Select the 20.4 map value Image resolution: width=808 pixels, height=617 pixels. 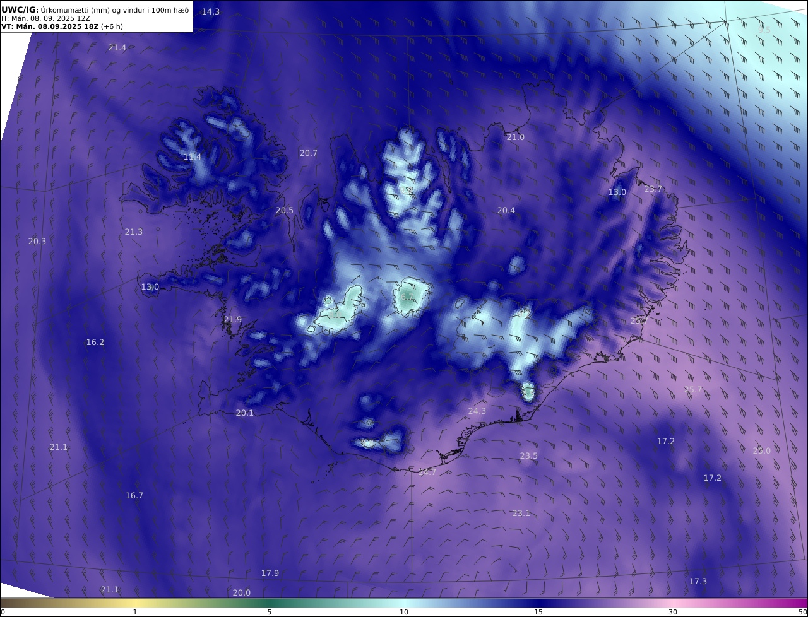pos(506,211)
